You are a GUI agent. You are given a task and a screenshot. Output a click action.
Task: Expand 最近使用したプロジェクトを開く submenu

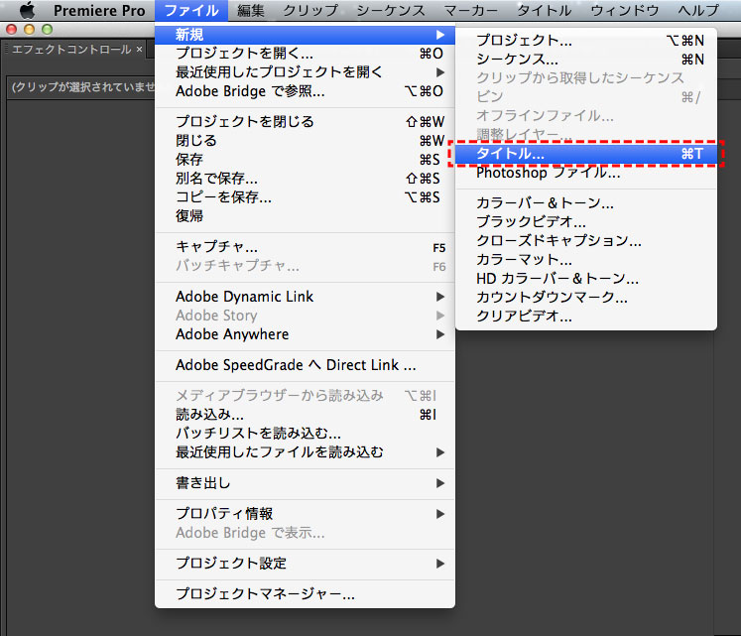click(305, 72)
